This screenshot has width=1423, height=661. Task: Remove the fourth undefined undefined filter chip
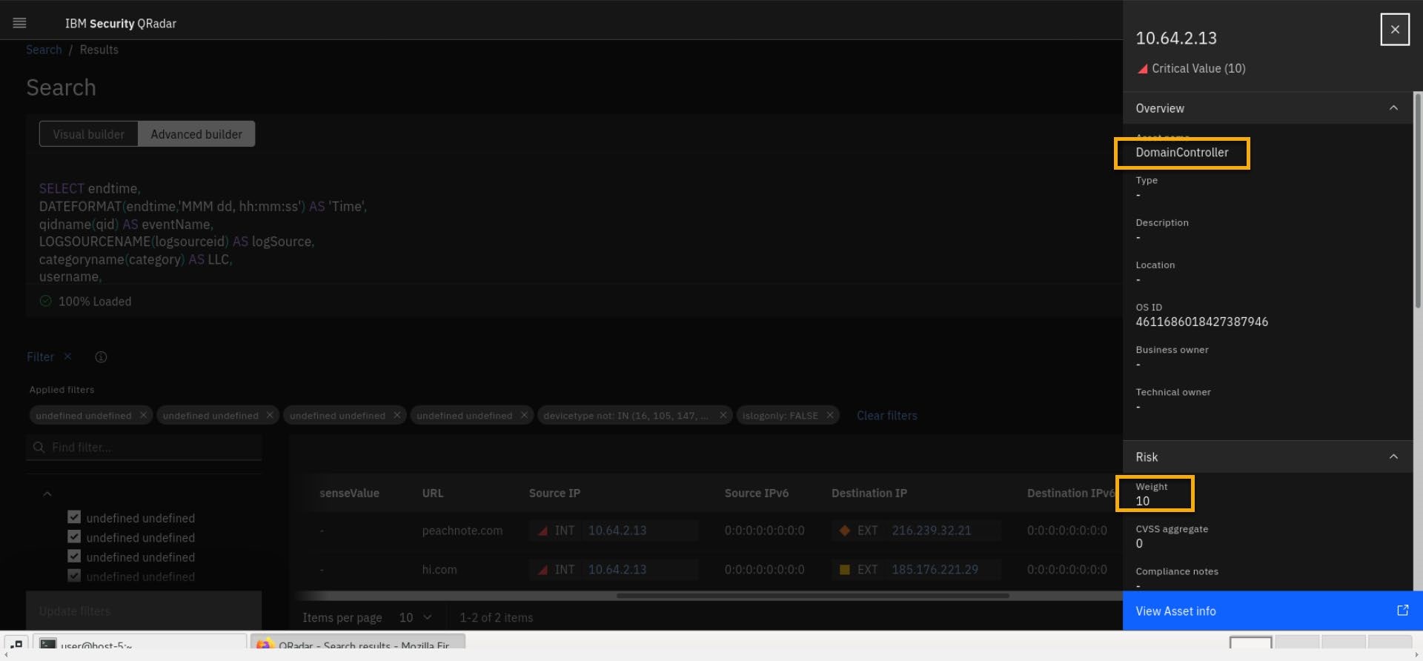coord(524,415)
